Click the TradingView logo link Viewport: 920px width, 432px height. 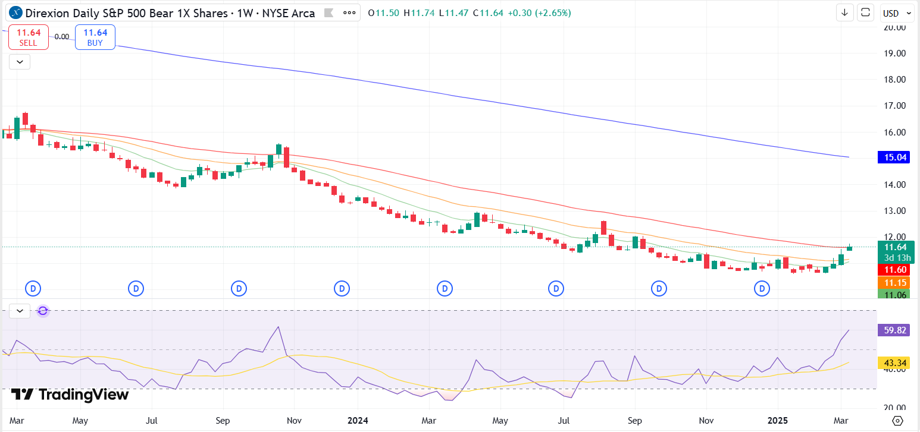coord(70,395)
